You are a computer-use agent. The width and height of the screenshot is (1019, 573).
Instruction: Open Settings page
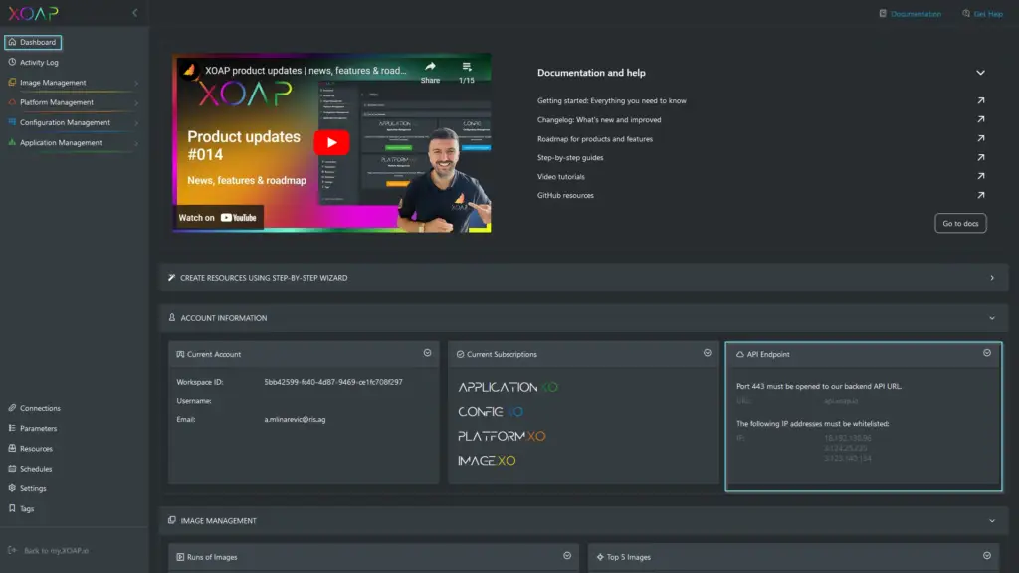tap(33, 489)
